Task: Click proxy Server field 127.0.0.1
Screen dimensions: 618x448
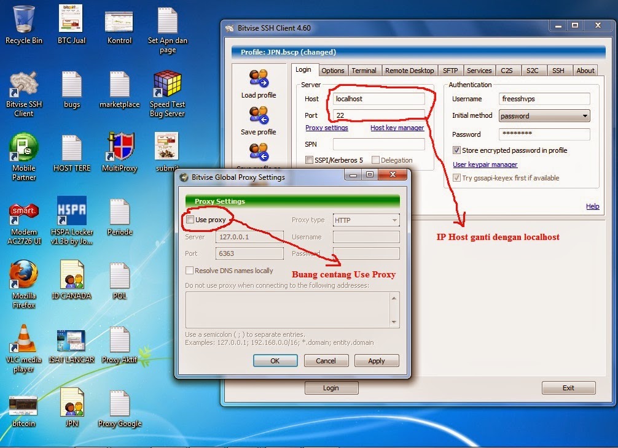Action: point(249,237)
